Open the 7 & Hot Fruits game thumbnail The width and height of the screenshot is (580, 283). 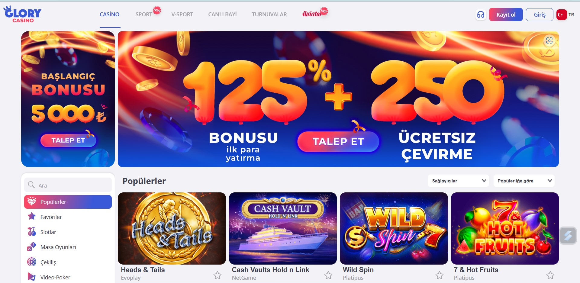pos(505,228)
